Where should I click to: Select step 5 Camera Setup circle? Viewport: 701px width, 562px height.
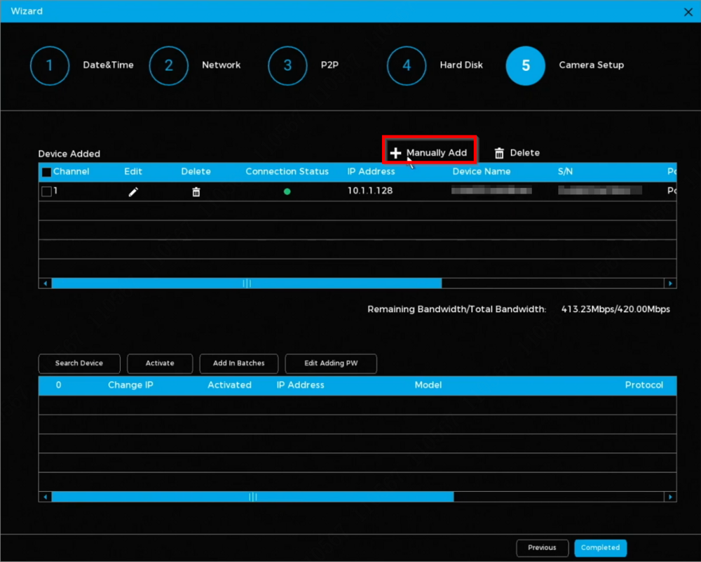(x=526, y=65)
